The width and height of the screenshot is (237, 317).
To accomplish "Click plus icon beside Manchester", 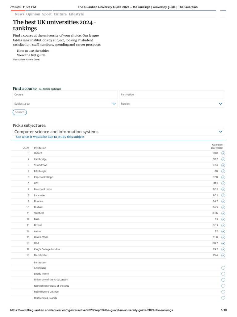I will pos(223,255).
